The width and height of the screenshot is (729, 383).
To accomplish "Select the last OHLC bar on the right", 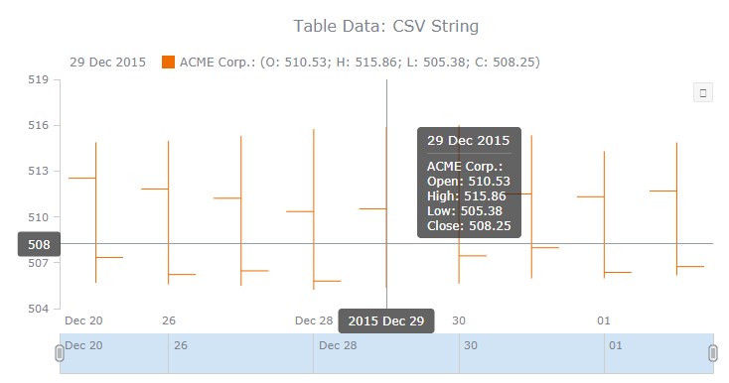I will 677,209.
